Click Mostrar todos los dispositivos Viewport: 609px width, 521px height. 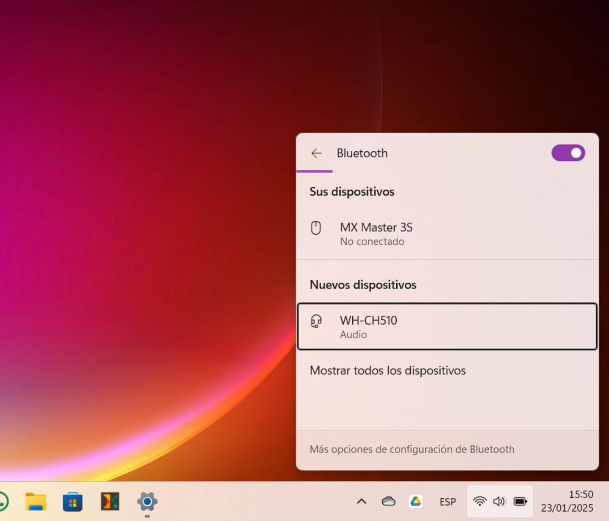388,371
